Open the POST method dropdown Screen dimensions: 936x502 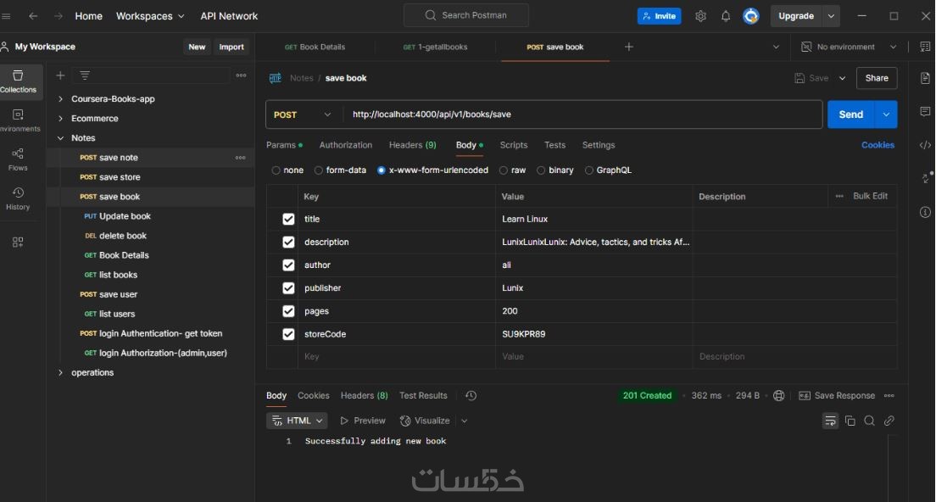(x=304, y=114)
